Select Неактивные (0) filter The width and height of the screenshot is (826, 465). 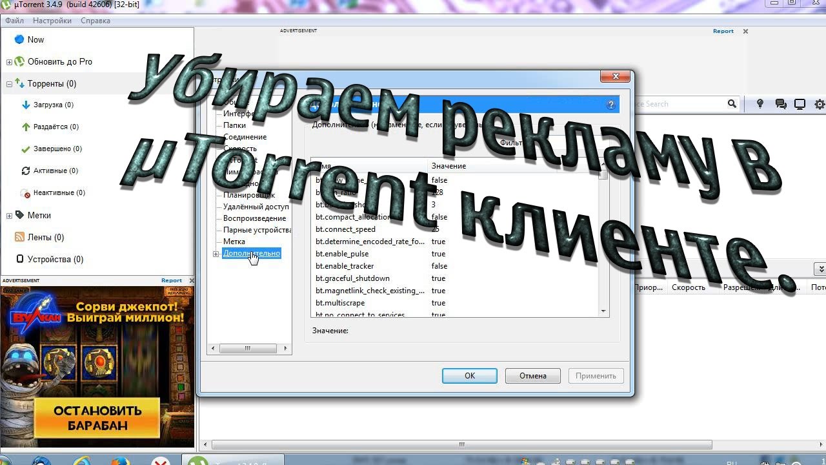[59, 192]
